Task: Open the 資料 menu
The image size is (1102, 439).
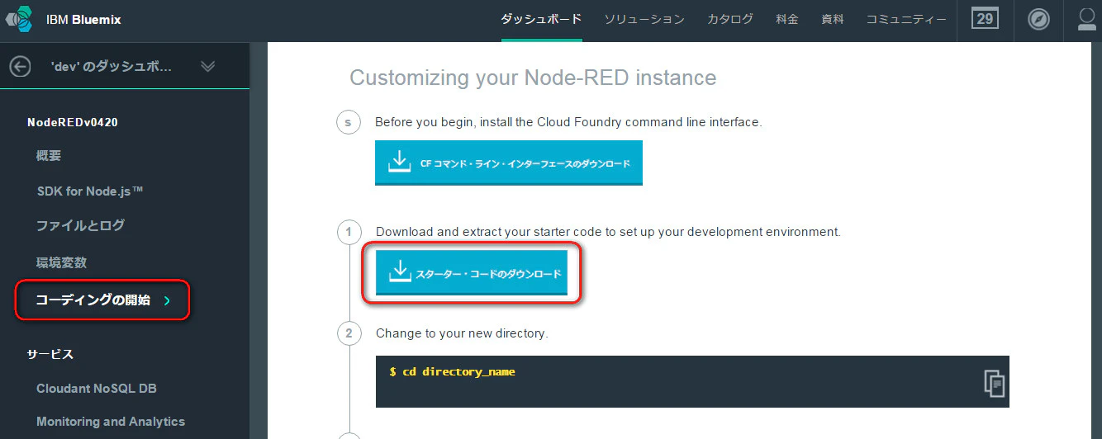Action: (833, 19)
